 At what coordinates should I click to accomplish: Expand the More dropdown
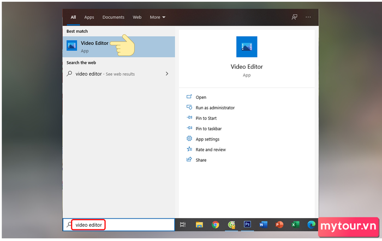[x=157, y=17]
